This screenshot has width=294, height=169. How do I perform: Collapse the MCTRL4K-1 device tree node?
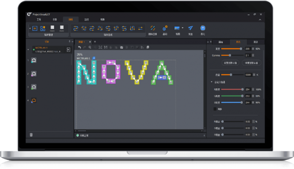point(28,49)
